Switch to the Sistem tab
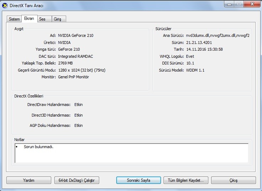 (x=14, y=19)
